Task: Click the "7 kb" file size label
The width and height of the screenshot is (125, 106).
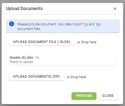Action: 37,58
